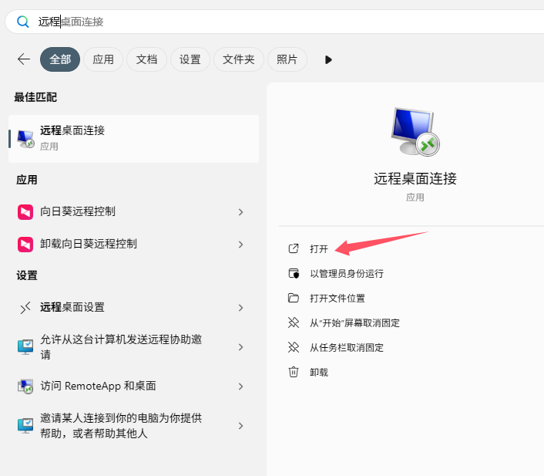Click the 远程桌面设置 icon

tap(25, 308)
